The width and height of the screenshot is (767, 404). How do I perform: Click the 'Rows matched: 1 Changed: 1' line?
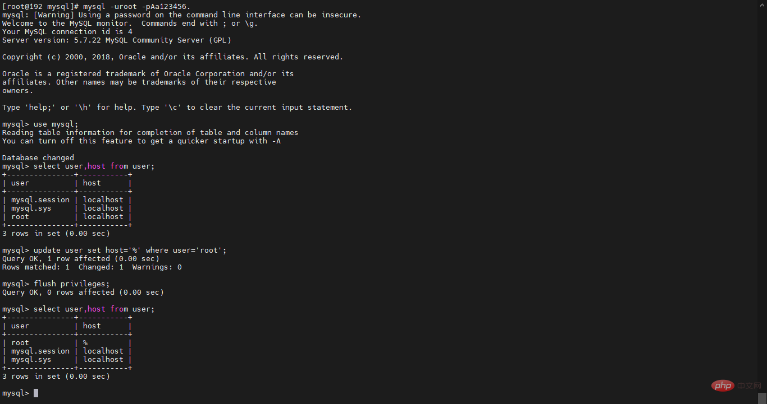click(x=92, y=267)
